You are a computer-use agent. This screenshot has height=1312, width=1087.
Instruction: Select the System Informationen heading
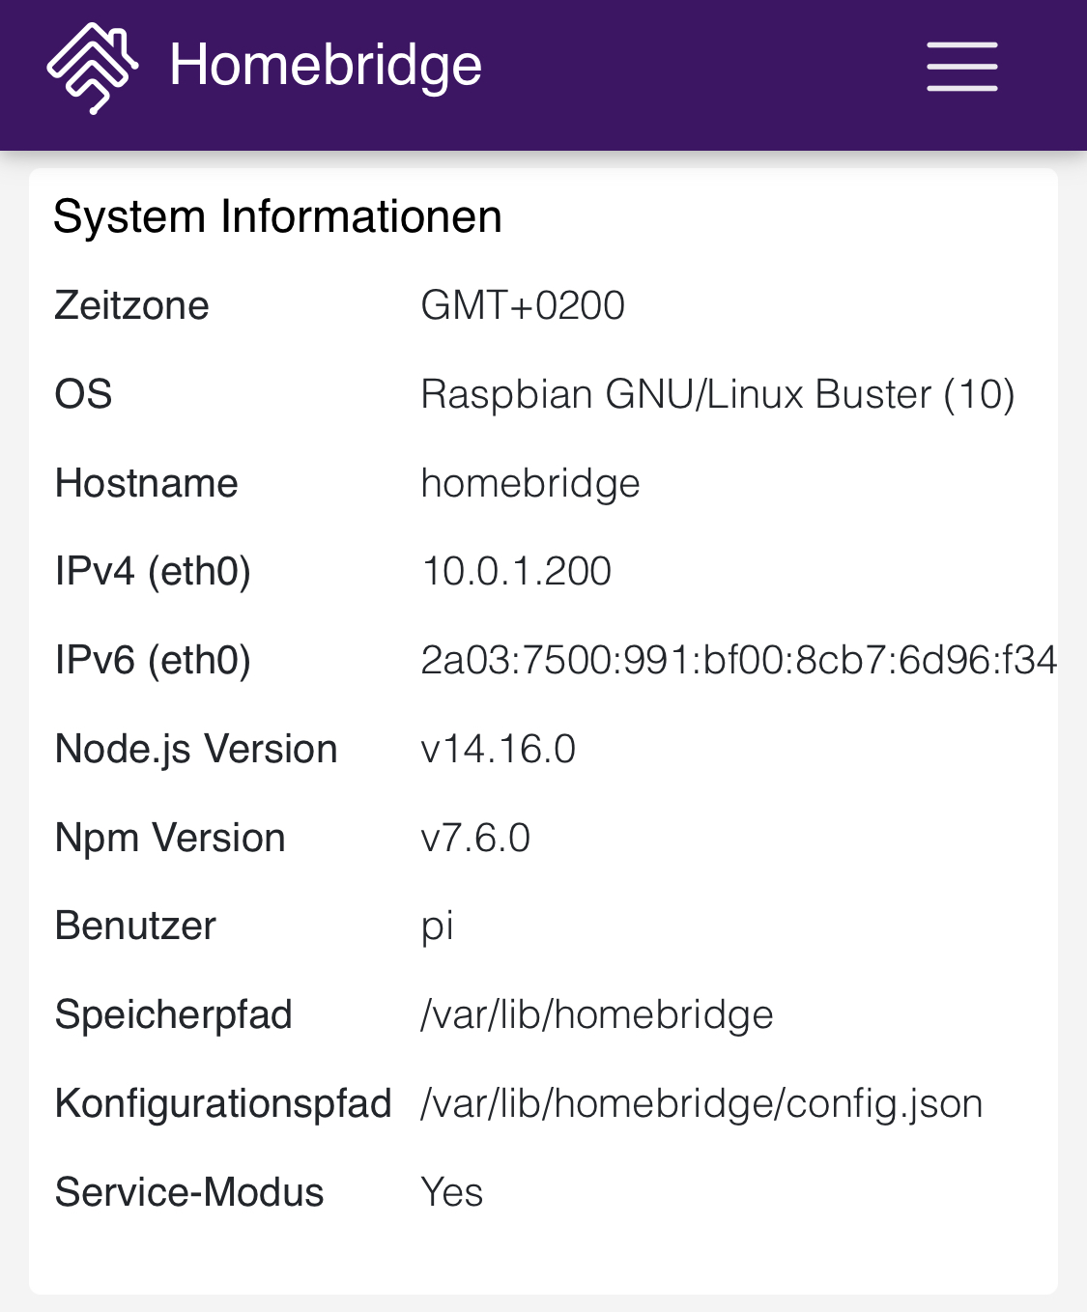pos(278,214)
